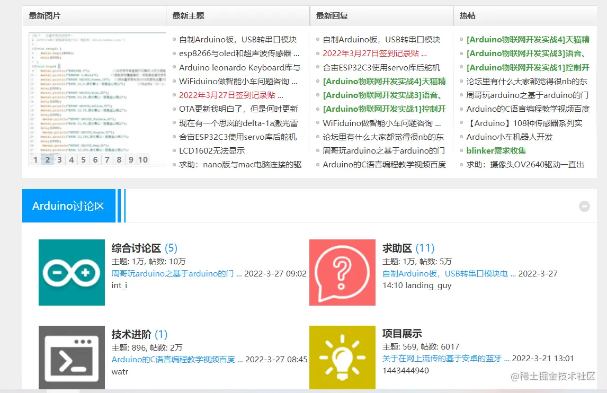Show slide 4 in image carousel
Screen dimensions: 607x393
(72, 159)
